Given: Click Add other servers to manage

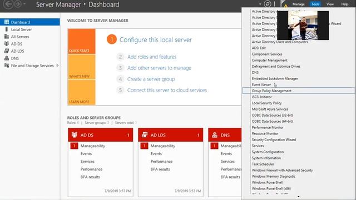Looking at the screenshot, I should click(x=159, y=68).
